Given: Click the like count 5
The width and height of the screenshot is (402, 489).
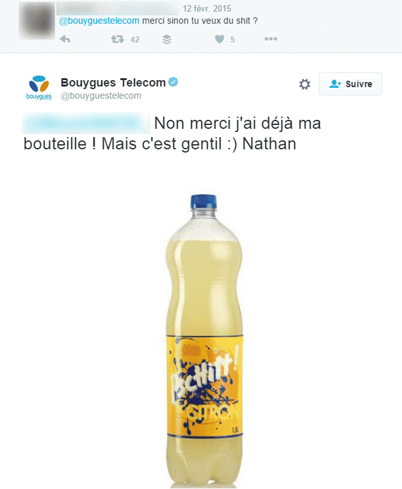Looking at the screenshot, I should 232,40.
